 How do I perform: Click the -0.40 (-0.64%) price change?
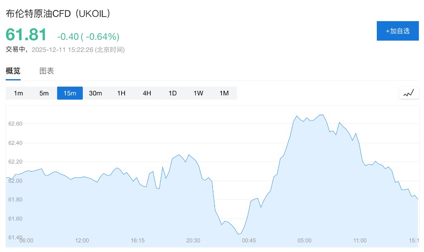[88, 36]
